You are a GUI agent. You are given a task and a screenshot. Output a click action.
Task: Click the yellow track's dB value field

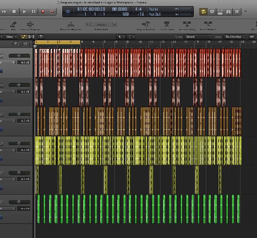click(24, 150)
